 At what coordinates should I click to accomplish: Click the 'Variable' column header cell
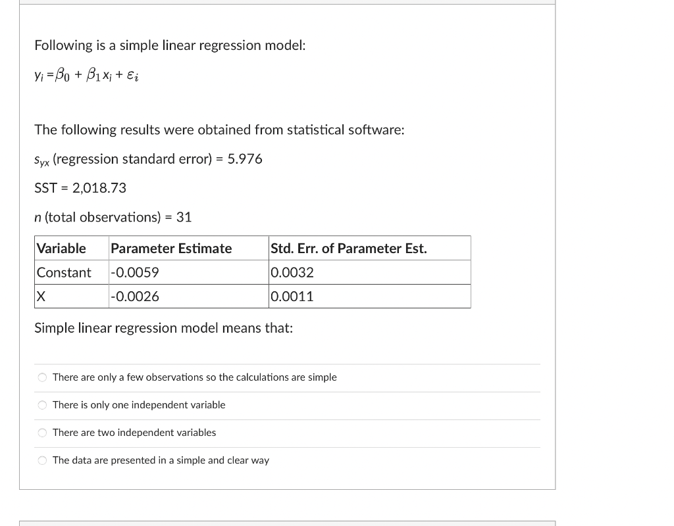tap(61, 248)
